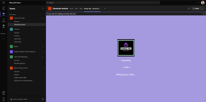Open more options for Sales and Marketing
Viewport: 206px width, 102px height.
pos(43,57)
